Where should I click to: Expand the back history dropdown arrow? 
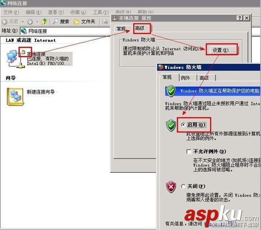pyautogui.click(x=23, y=22)
